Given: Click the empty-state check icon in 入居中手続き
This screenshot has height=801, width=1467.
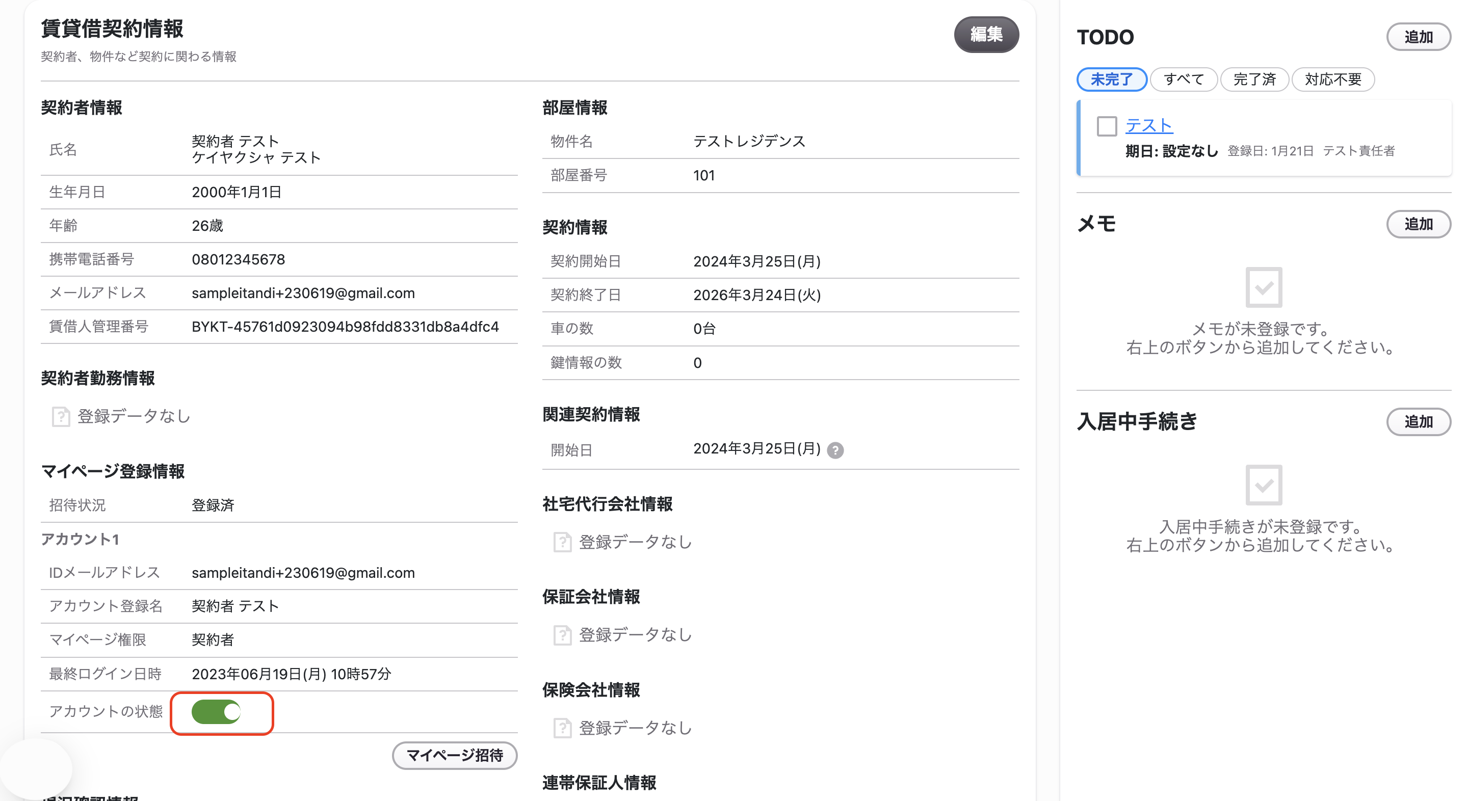Looking at the screenshot, I should (1264, 485).
